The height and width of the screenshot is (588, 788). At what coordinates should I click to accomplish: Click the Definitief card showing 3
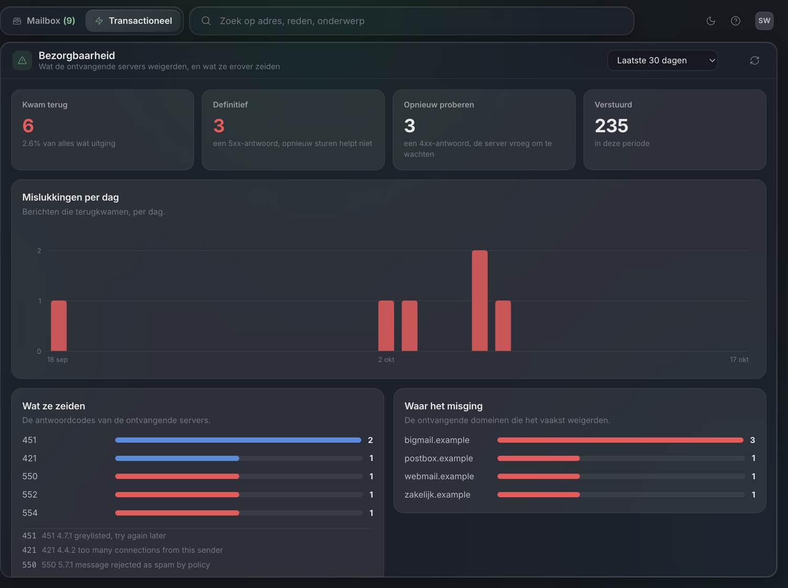click(x=293, y=130)
